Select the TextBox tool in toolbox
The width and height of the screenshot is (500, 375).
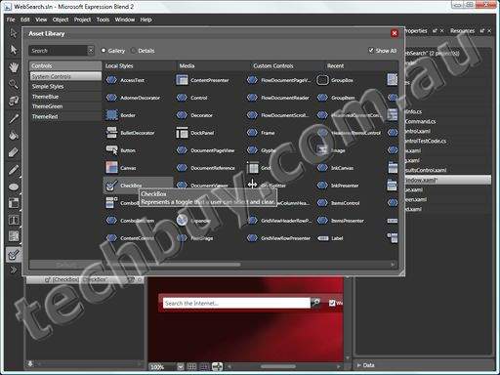click(14, 221)
